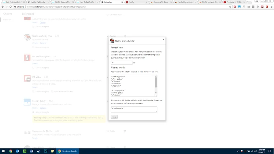Toggle Allow in incognito for No Netflix Originals
Viewport: 274px width, 154px height.
tap(33, 68)
